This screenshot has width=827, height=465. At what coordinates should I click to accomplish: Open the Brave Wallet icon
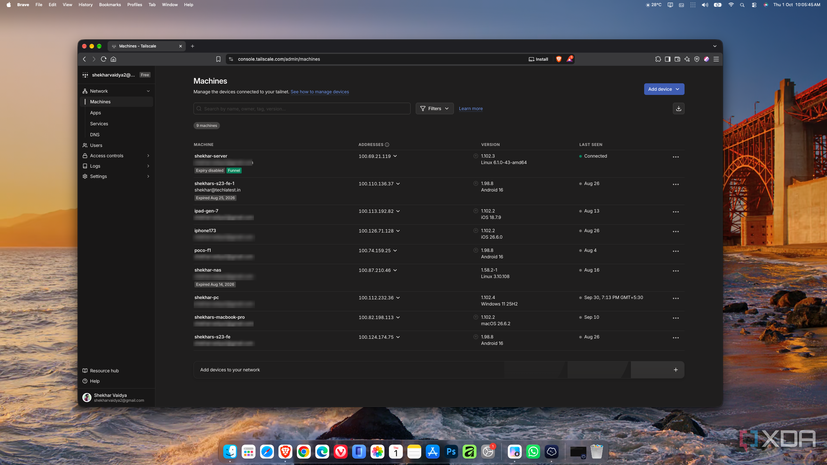coord(677,59)
